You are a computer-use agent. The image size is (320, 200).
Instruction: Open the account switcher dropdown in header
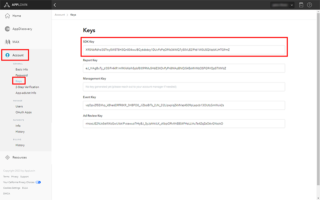coord(282,5)
